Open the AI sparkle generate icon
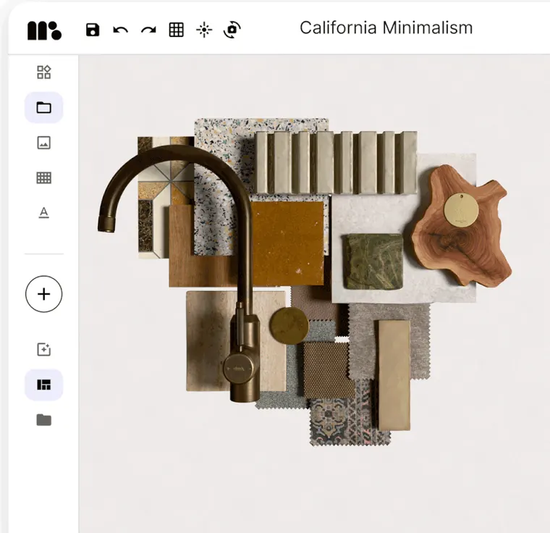The height and width of the screenshot is (533, 550). [x=44, y=349]
